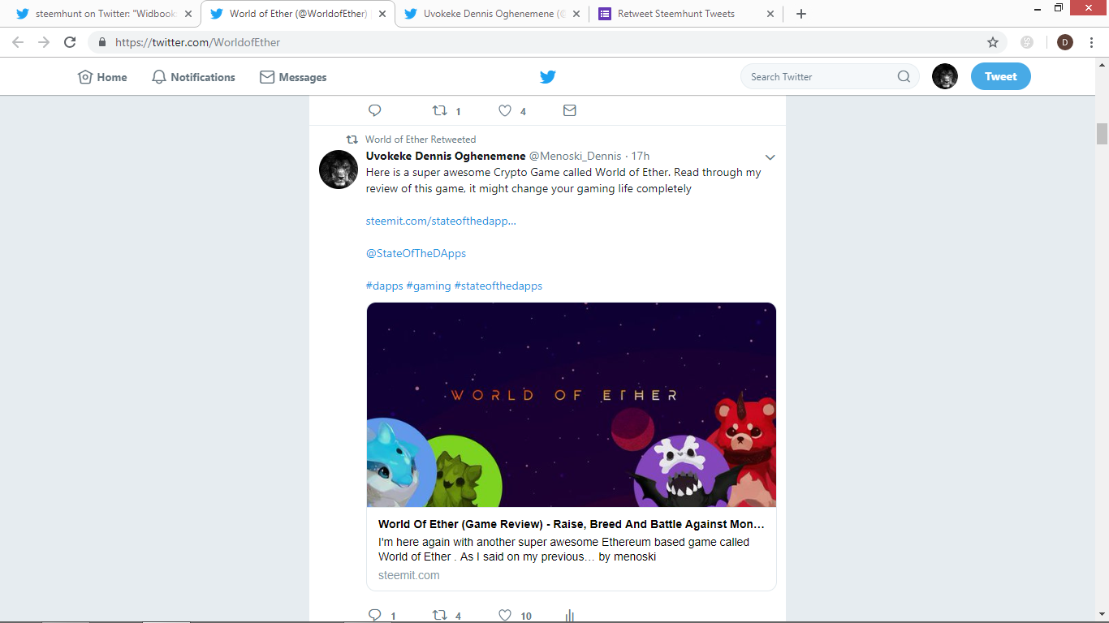Image resolution: width=1109 pixels, height=623 pixels.
Task: Select the World of Ether tab
Action: pos(297,14)
